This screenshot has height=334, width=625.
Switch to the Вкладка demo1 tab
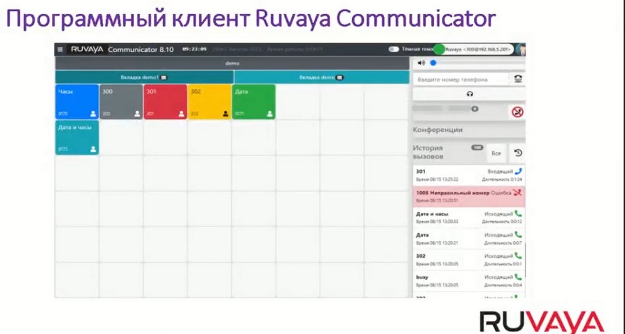pos(144,77)
